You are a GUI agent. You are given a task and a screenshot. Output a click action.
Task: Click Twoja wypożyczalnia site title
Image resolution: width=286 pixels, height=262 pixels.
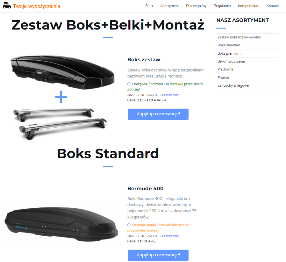click(36, 6)
